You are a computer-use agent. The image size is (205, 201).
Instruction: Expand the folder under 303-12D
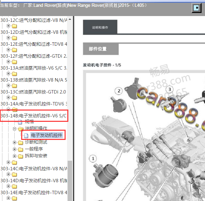click(x=8, y=38)
